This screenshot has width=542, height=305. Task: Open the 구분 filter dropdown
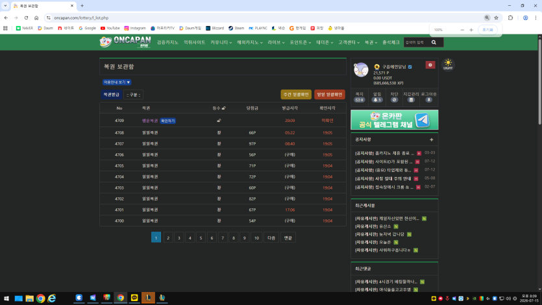click(133, 95)
